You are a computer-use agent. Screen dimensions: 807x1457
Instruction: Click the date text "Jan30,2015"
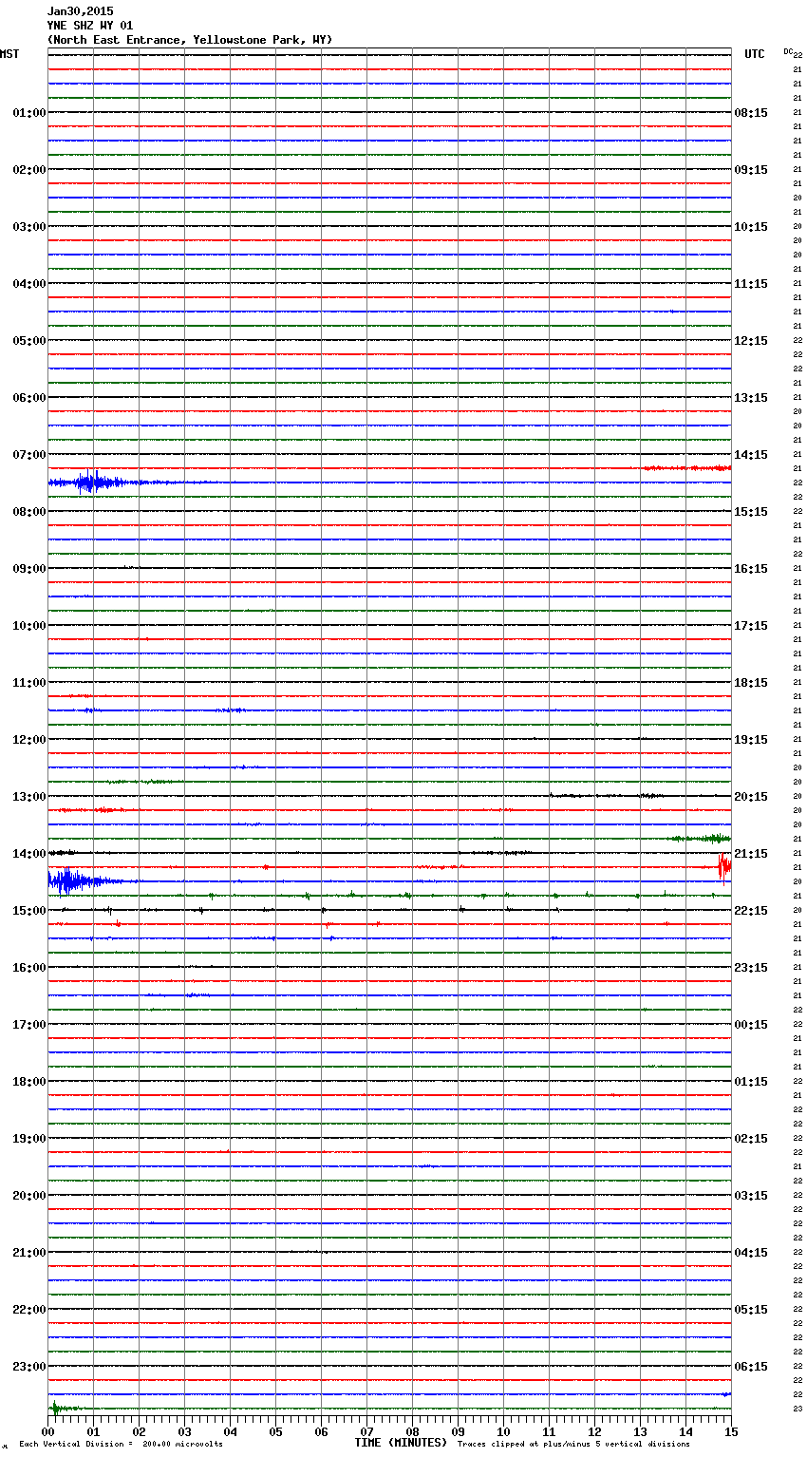pos(80,11)
